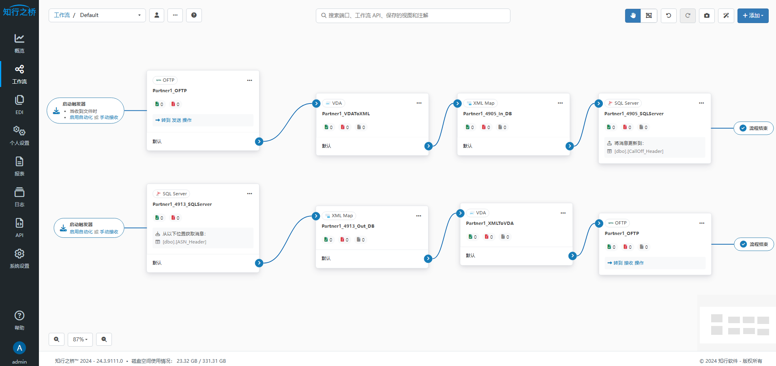Focus the 搜索端口 search input field
Image resolution: width=776 pixels, height=366 pixels.
[413, 15]
